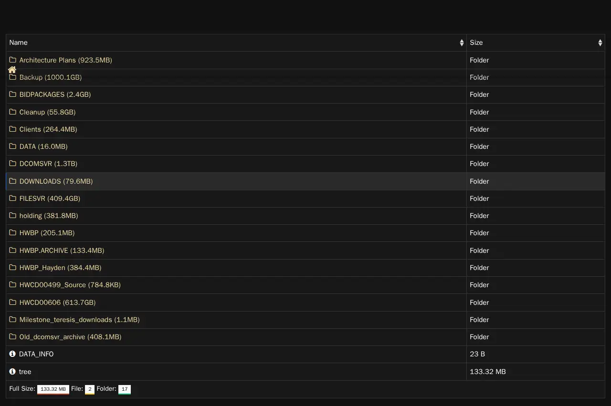The height and width of the screenshot is (406, 611).
Task: Click the folder icon beside DCOMSVR
Action: click(x=13, y=164)
